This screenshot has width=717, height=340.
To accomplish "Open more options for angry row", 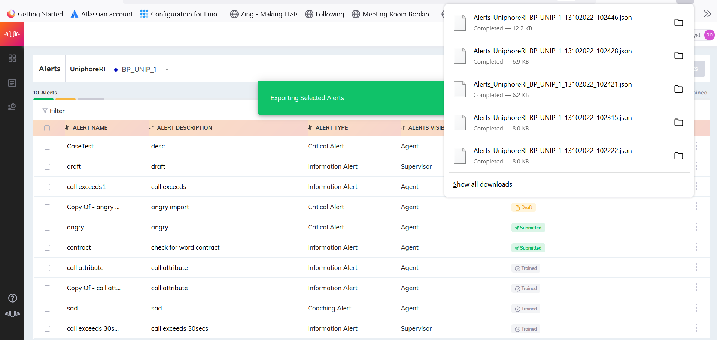I will (696, 227).
